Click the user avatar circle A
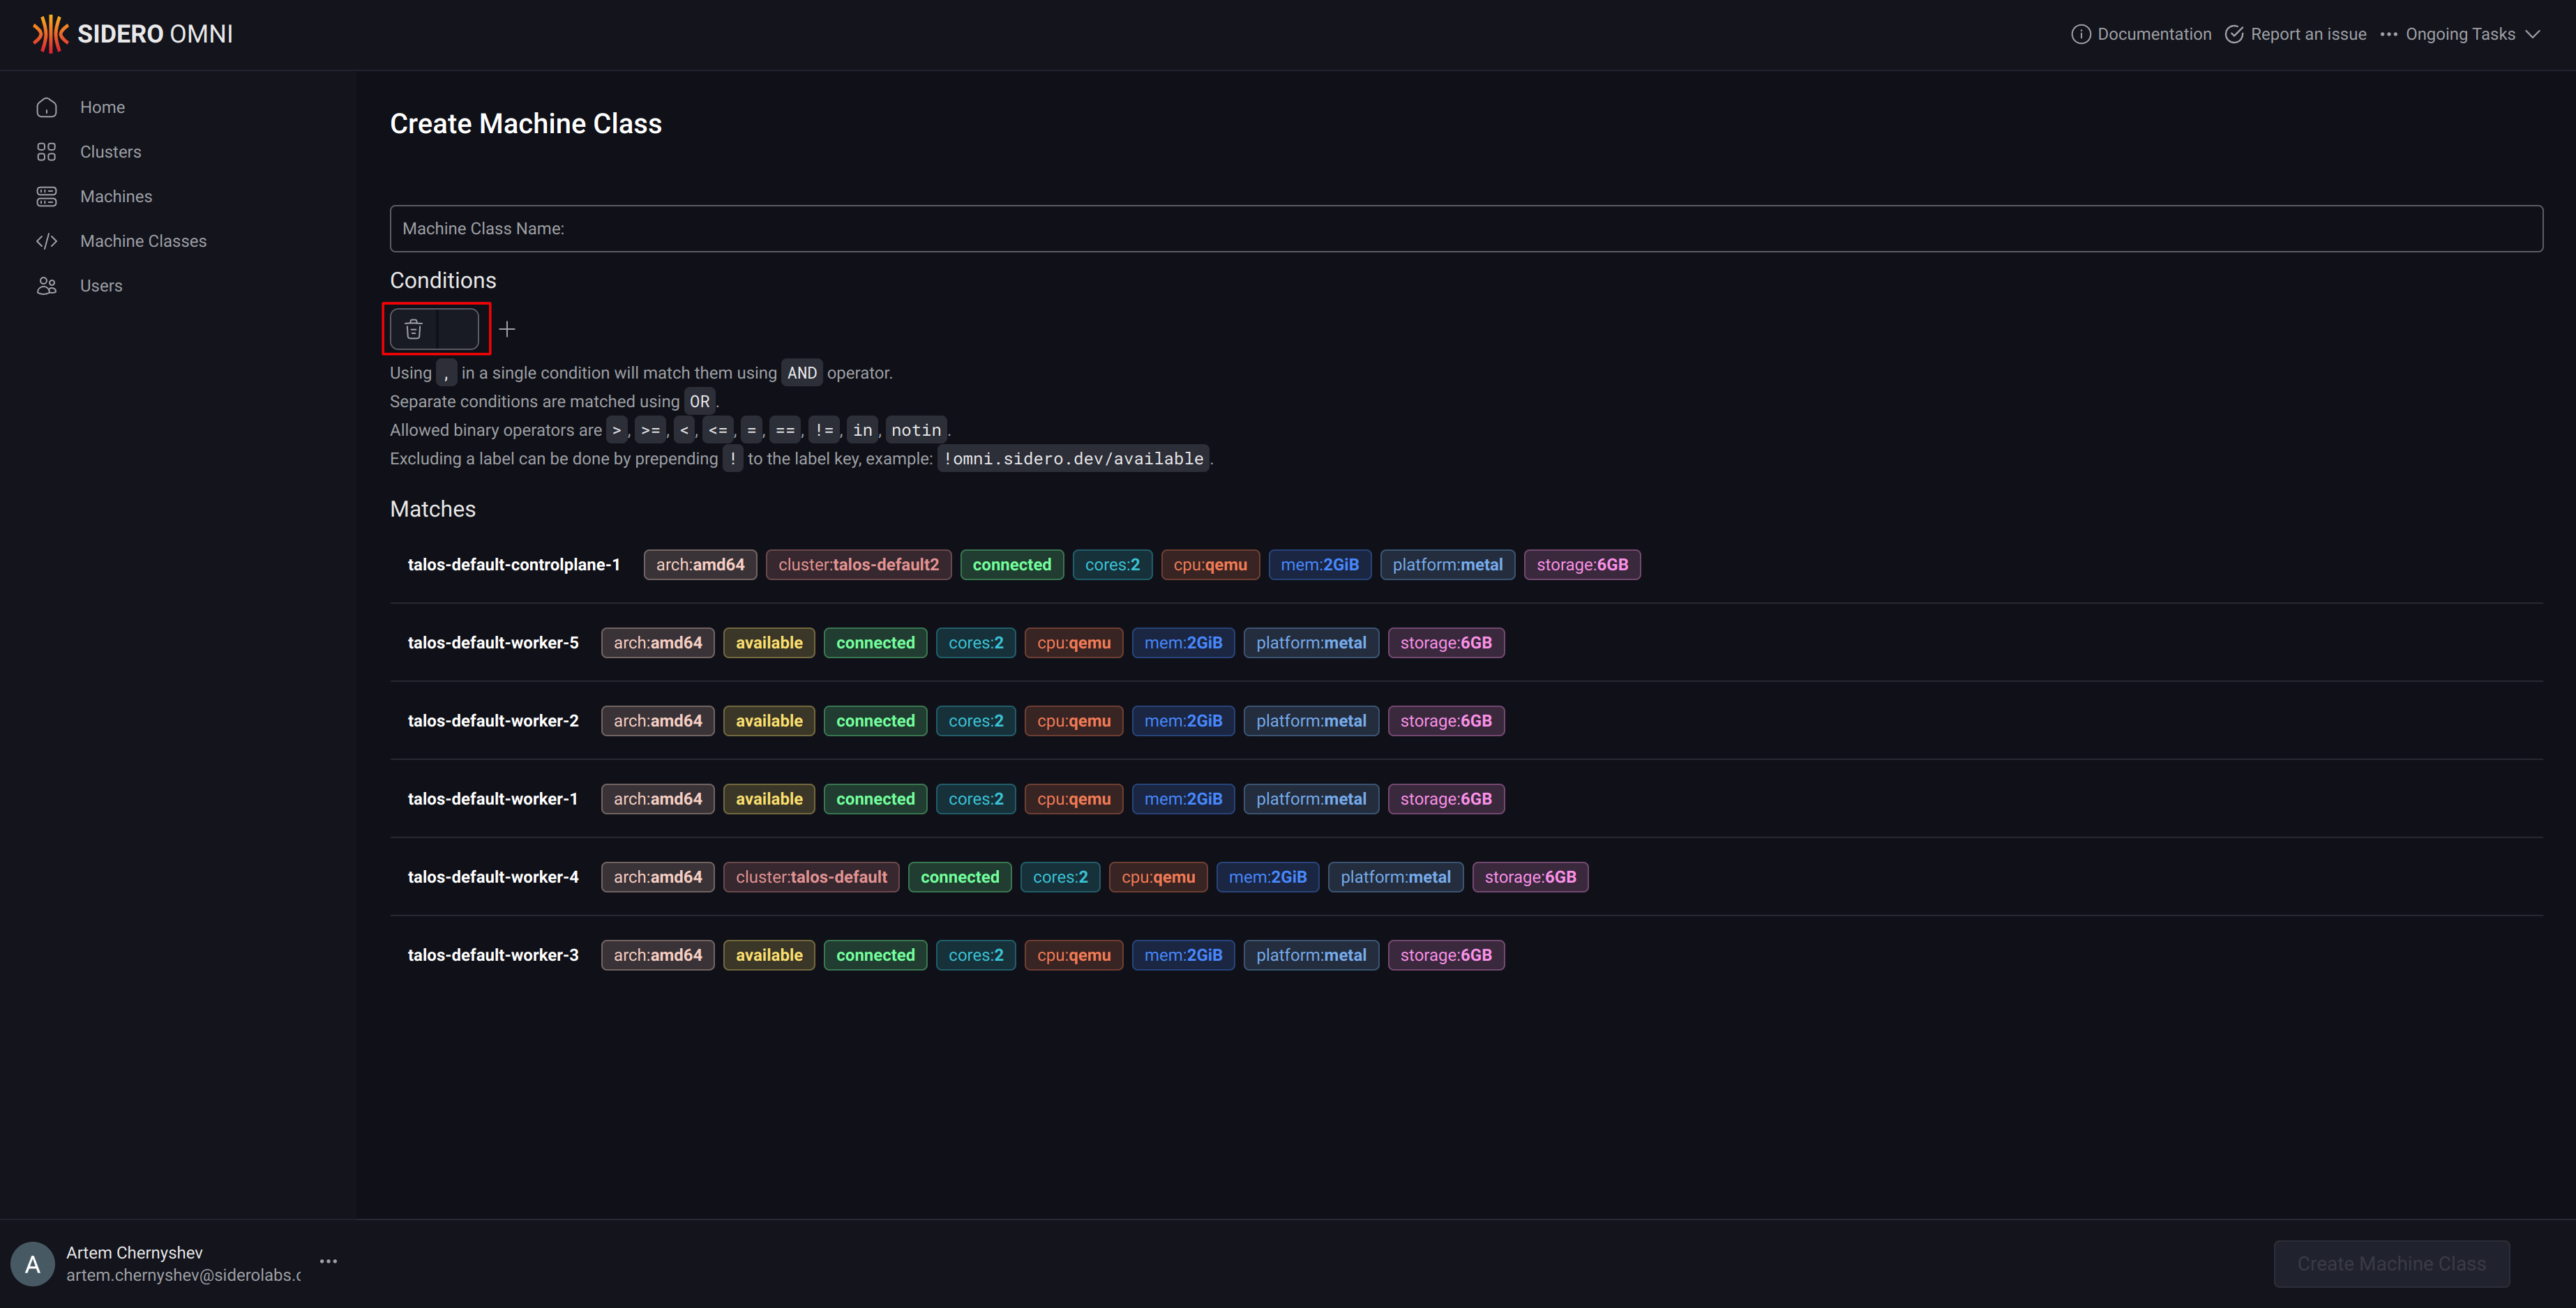 click(33, 1264)
